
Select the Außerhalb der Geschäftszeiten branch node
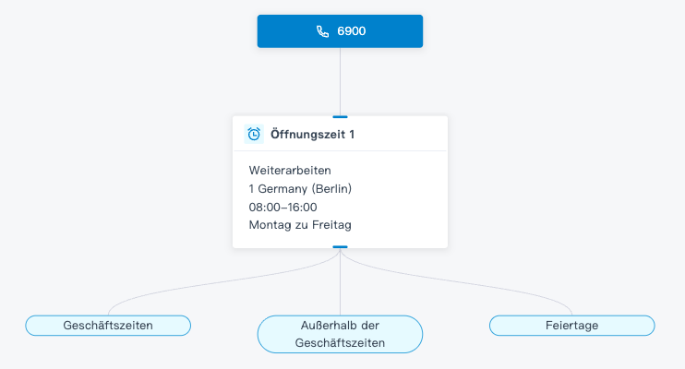(340, 334)
